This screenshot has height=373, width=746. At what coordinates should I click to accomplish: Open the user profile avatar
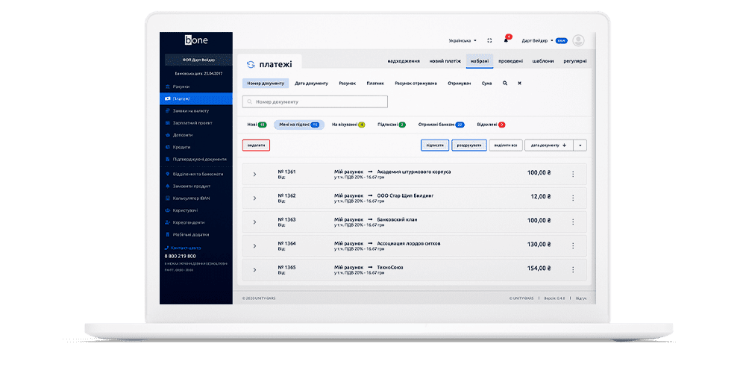click(x=579, y=40)
